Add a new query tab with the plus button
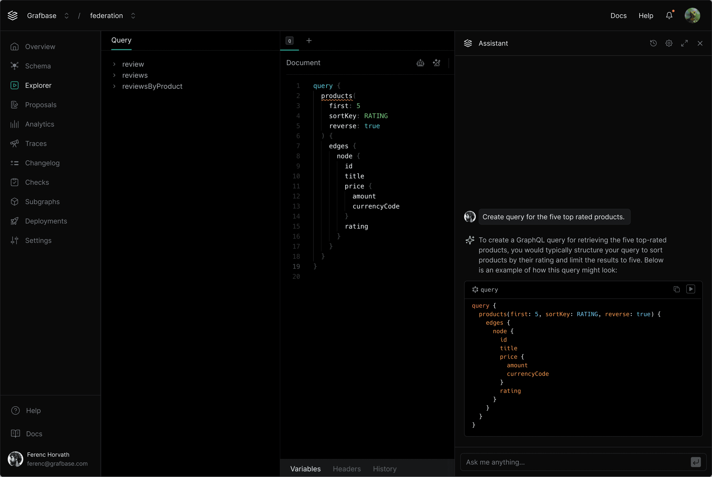 (x=309, y=40)
